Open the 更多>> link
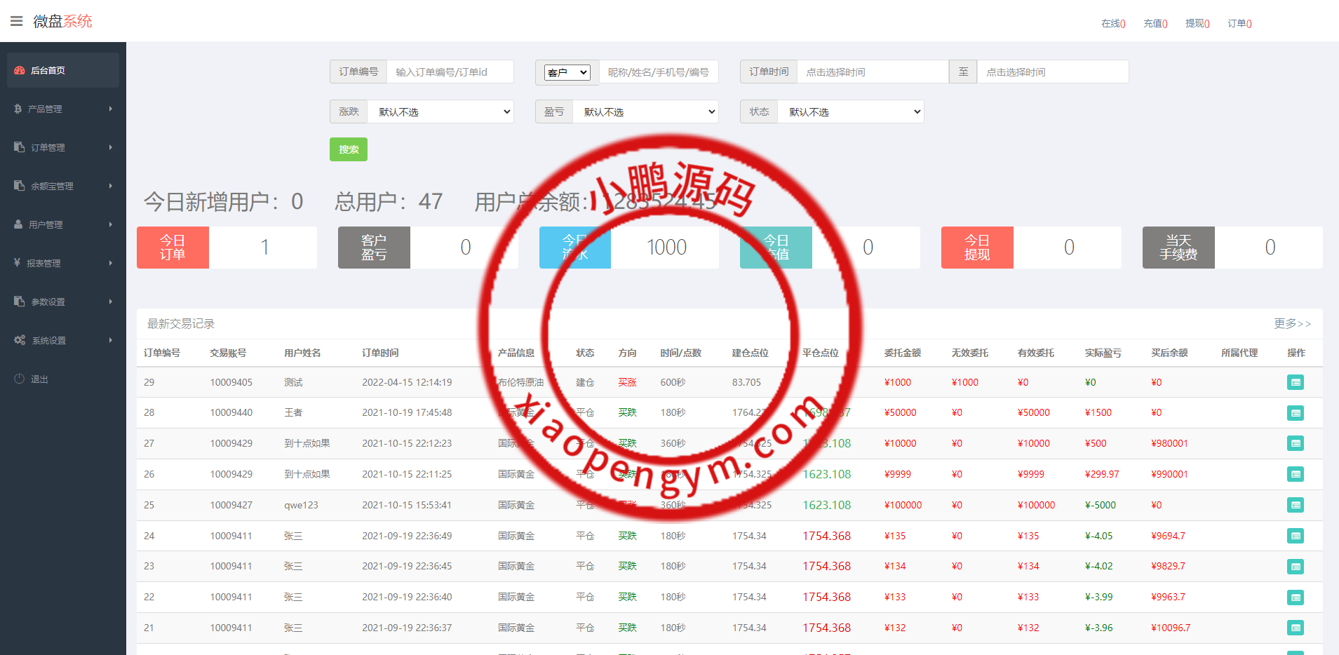This screenshot has height=655, width=1339. [x=1292, y=323]
